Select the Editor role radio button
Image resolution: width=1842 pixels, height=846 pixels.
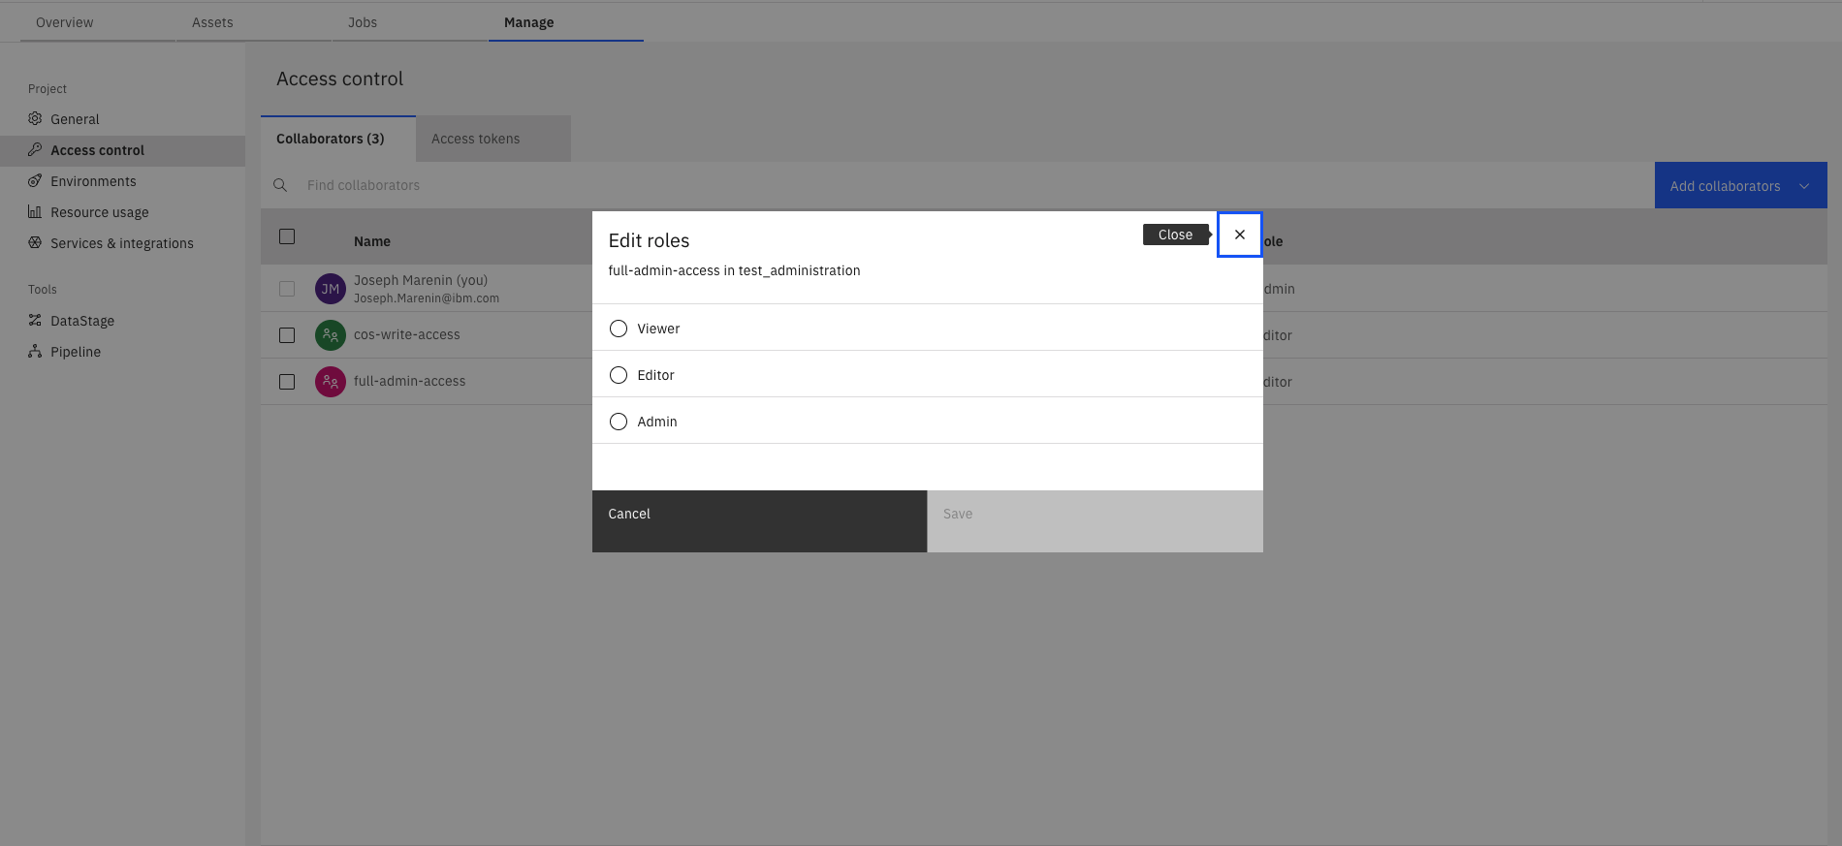tap(619, 375)
